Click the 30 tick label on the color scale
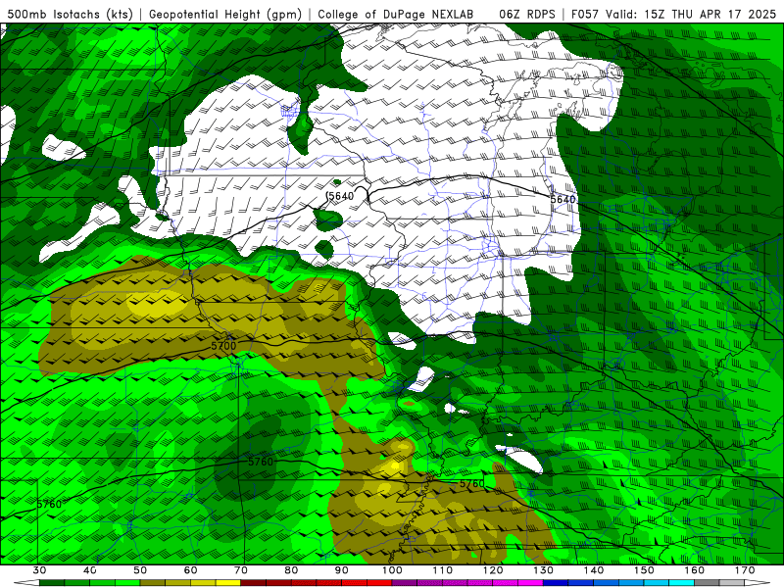 (x=39, y=570)
